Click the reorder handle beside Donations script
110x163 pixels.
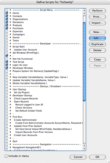click(10, 22)
